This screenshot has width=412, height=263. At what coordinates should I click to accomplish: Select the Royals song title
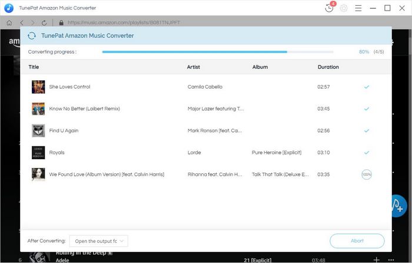tap(57, 152)
